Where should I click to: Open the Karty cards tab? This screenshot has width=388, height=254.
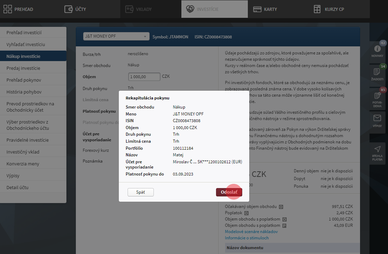[x=265, y=9]
